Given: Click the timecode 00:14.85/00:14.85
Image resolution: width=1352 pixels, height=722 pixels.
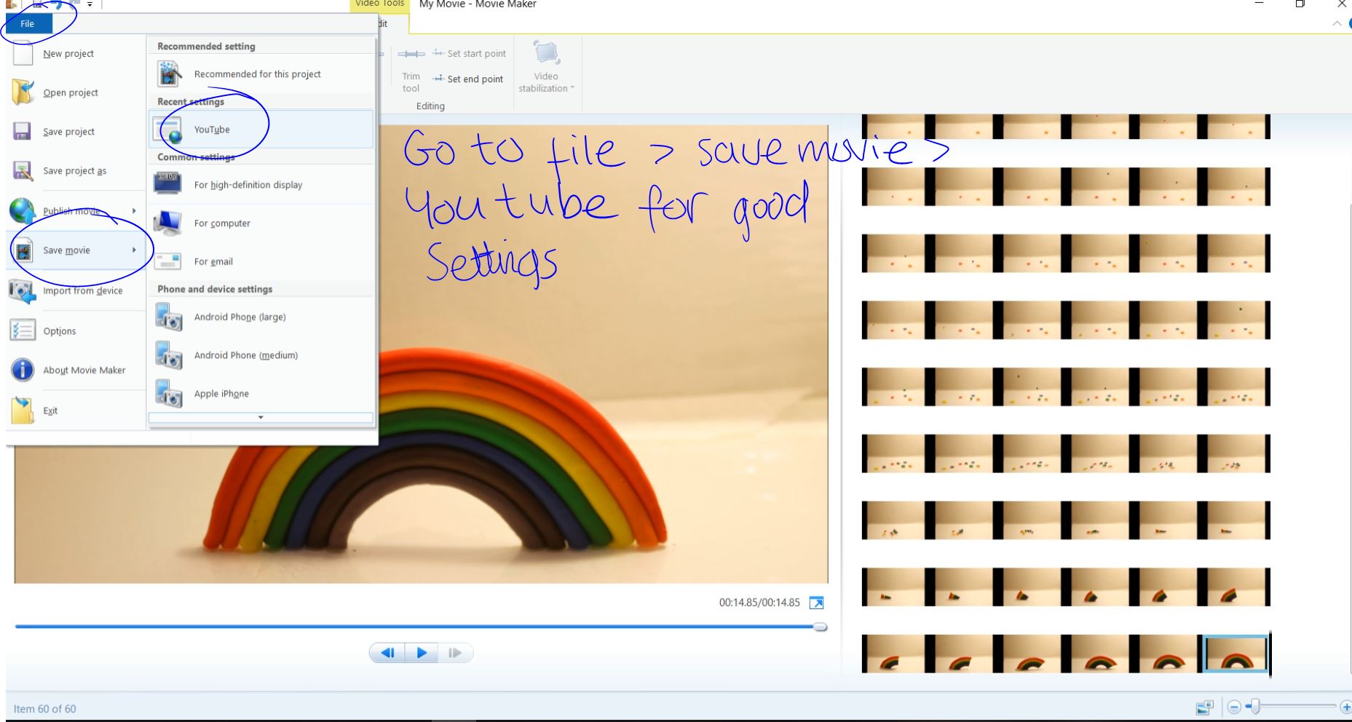Looking at the screenshot, I should (x=759, y=603).
